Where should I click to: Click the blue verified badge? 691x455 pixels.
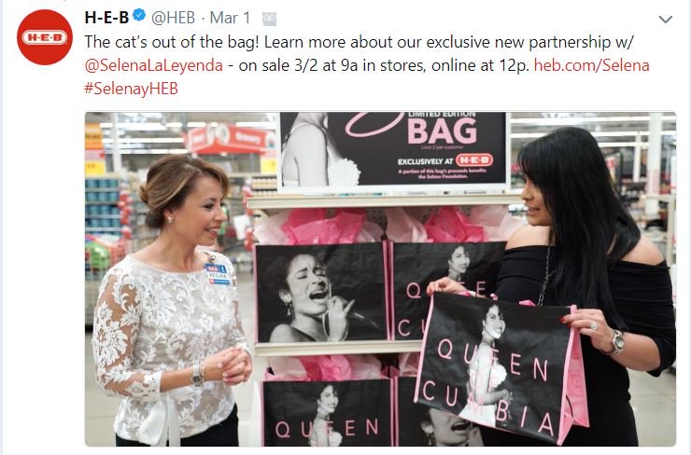pos(139,16)
